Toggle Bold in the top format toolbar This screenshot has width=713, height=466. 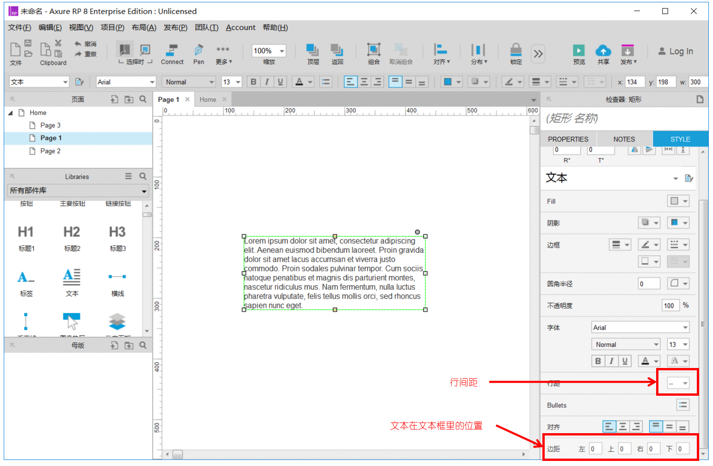(253, 82)
